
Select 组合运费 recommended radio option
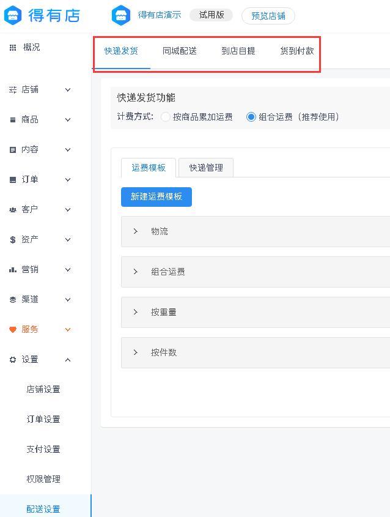[251, 117]
